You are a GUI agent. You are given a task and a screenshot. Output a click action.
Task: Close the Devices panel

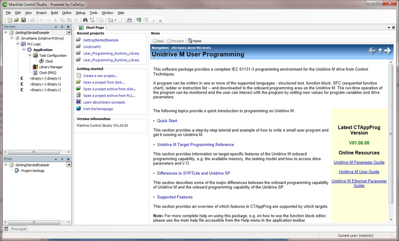68,27
